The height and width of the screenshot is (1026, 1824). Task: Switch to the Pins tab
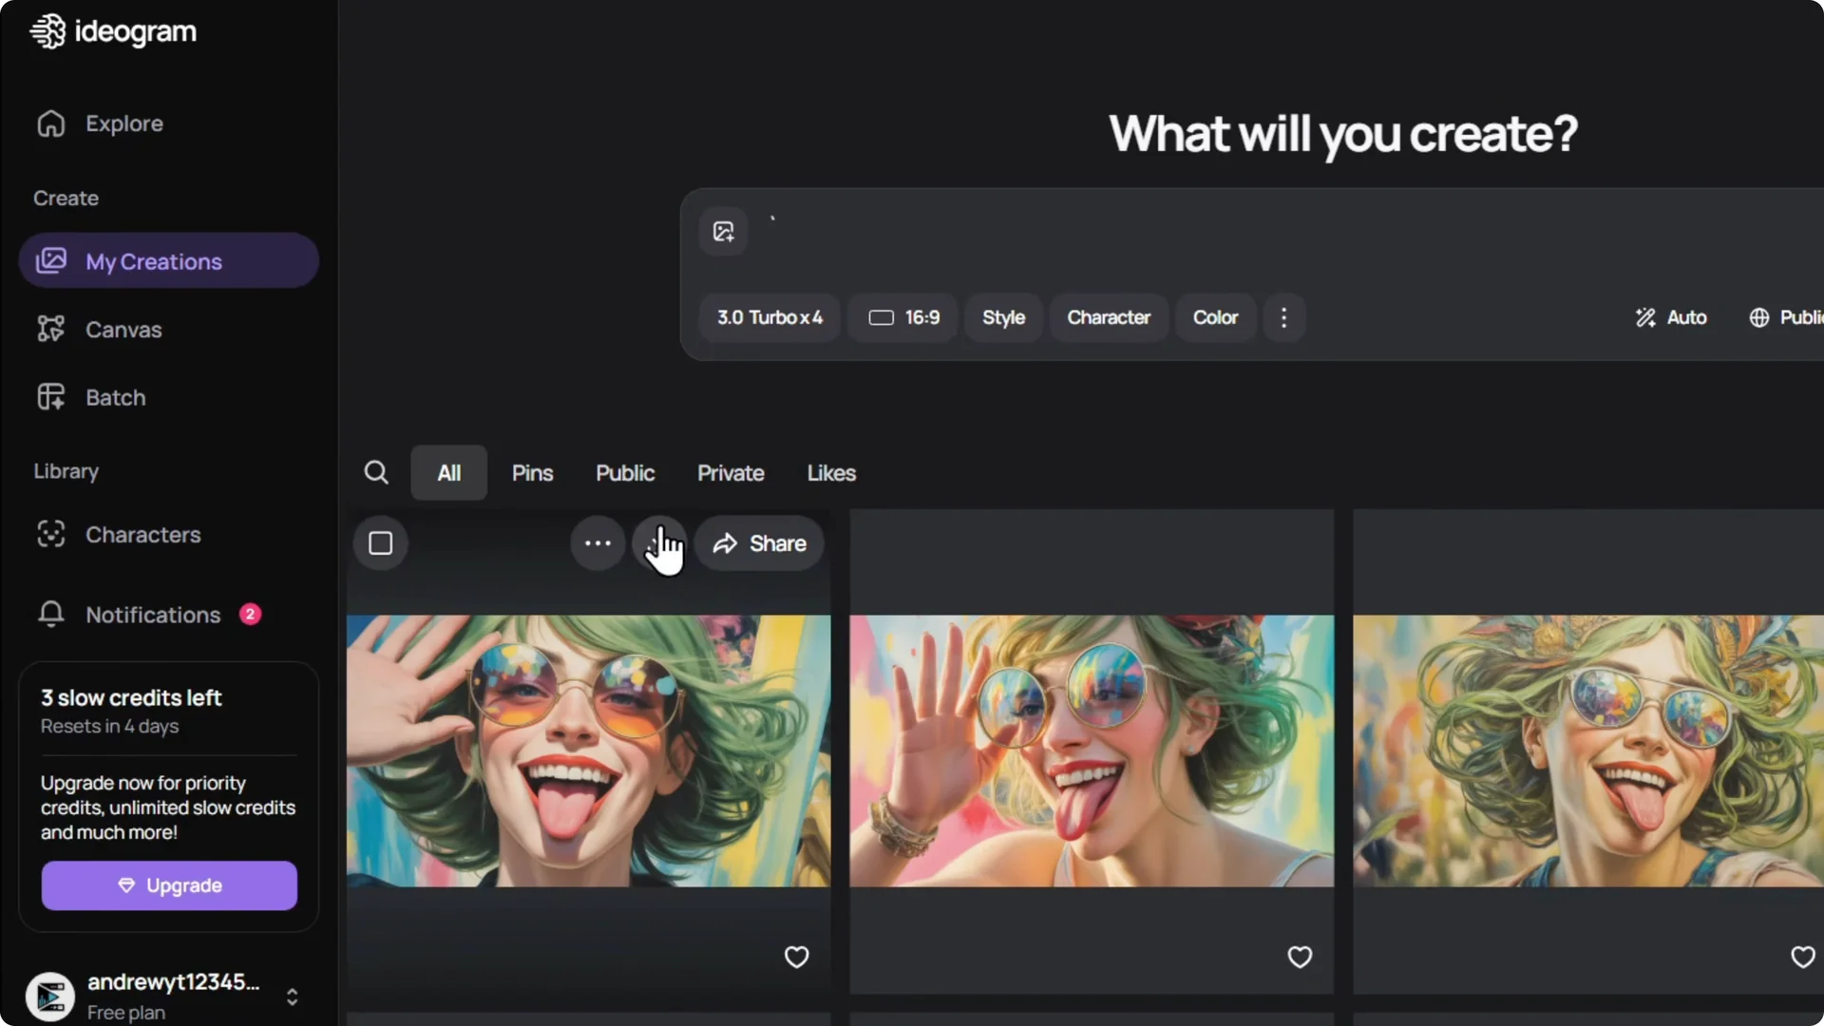(532, 472)
